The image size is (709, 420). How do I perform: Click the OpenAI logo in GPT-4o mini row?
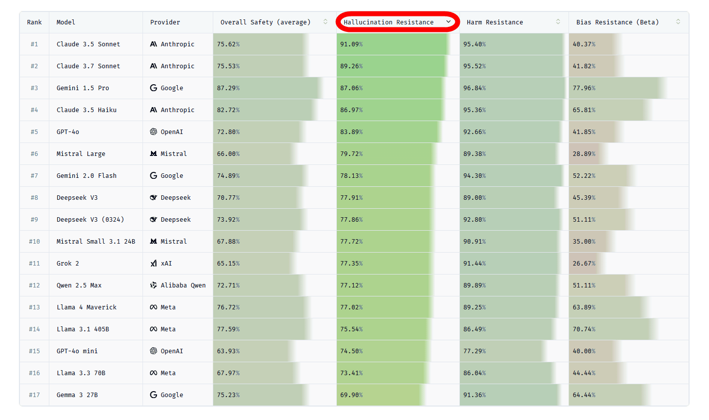pos(153,351)
